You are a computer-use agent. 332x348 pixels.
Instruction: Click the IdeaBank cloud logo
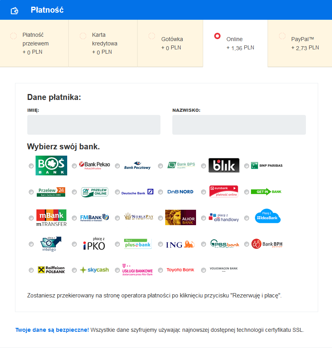tap(268, 216)
